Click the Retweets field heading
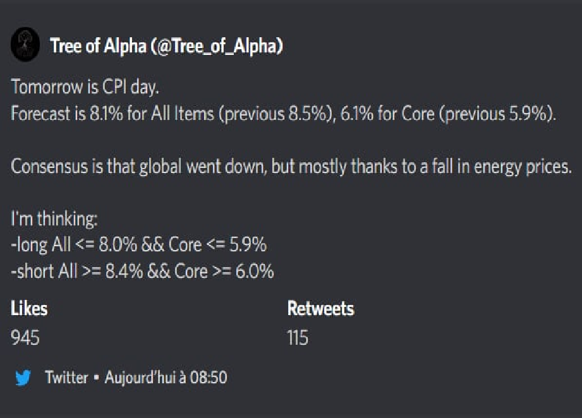The image size is (582, 418). 320,309
